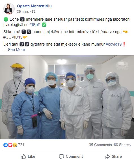Image resolution: width=134 pixels, height=160 pixels.
Task: Open the 35 Comments list
Action: pyautogui.click(x=100, y=145)
